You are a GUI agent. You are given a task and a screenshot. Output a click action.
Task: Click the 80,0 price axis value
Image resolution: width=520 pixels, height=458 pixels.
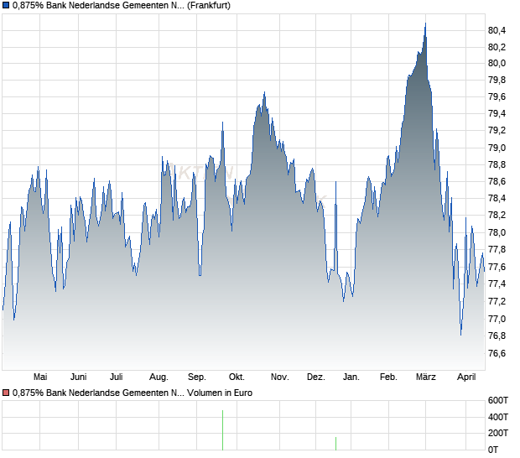click(497, 64)
